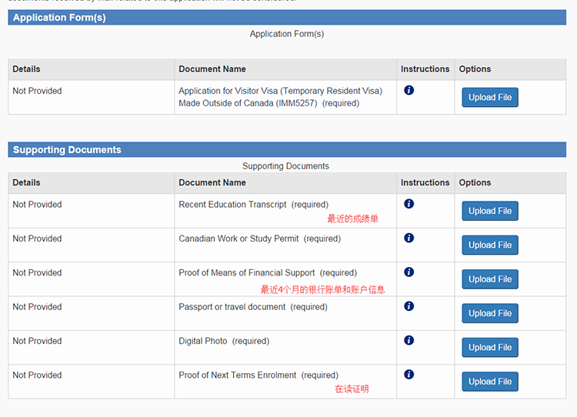Open instructions info icon for Visitor Visa application
Viewport: 577px width, 417px height.
[409, 90]
